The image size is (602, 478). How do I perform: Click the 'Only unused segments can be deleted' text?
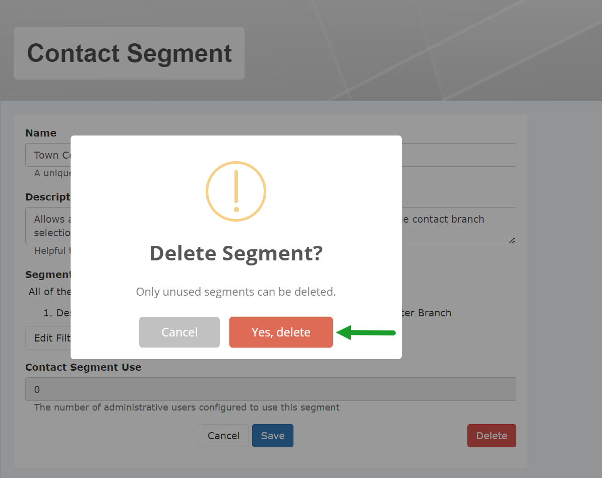[235, 292]
